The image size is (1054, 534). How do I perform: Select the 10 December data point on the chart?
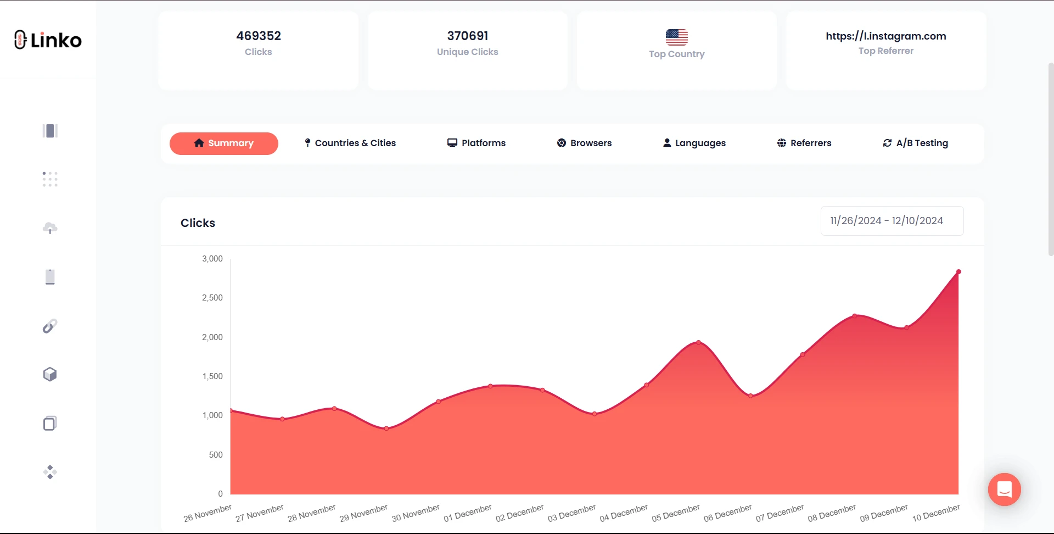[x=958, y=271]
